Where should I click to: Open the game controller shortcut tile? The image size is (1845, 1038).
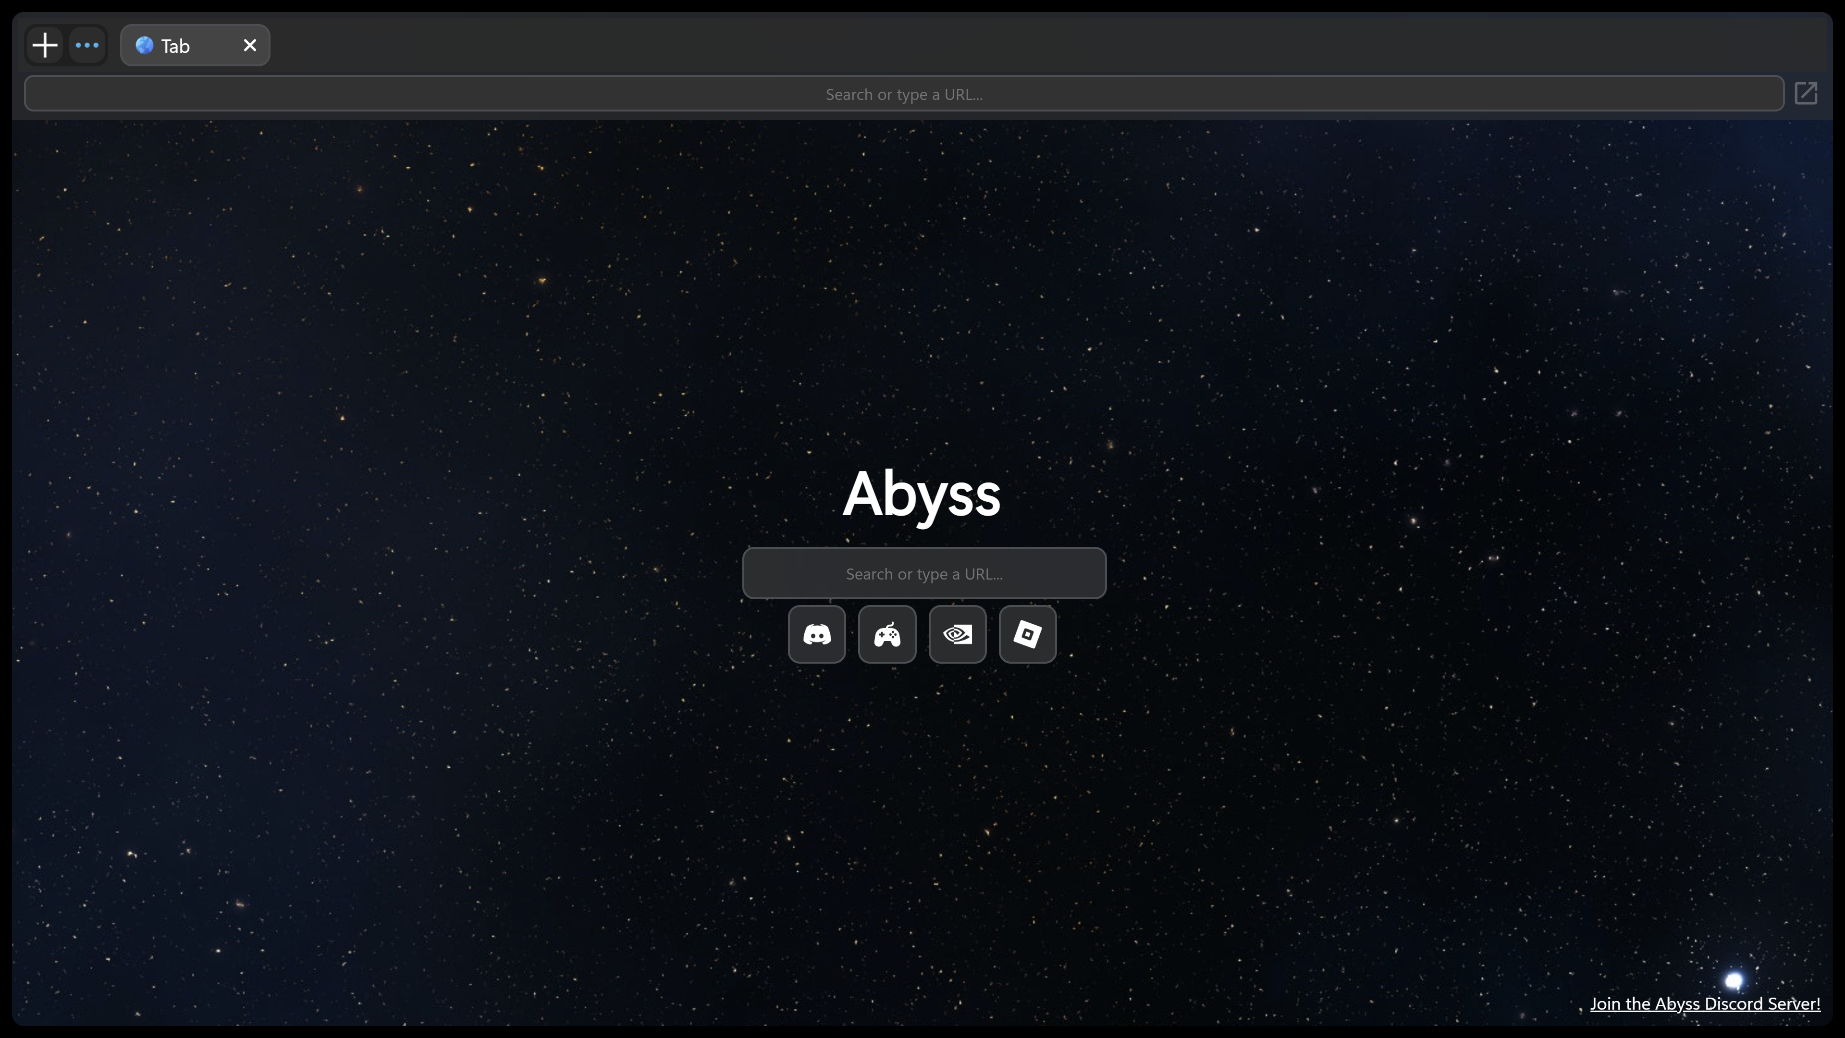(886, 635)
